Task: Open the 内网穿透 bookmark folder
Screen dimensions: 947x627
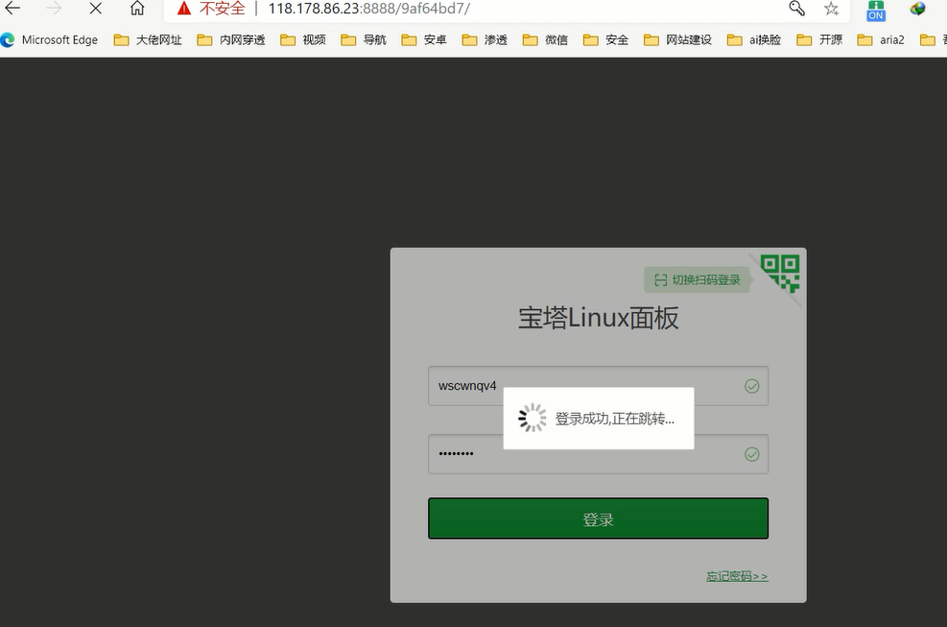Action: (231, 40)
